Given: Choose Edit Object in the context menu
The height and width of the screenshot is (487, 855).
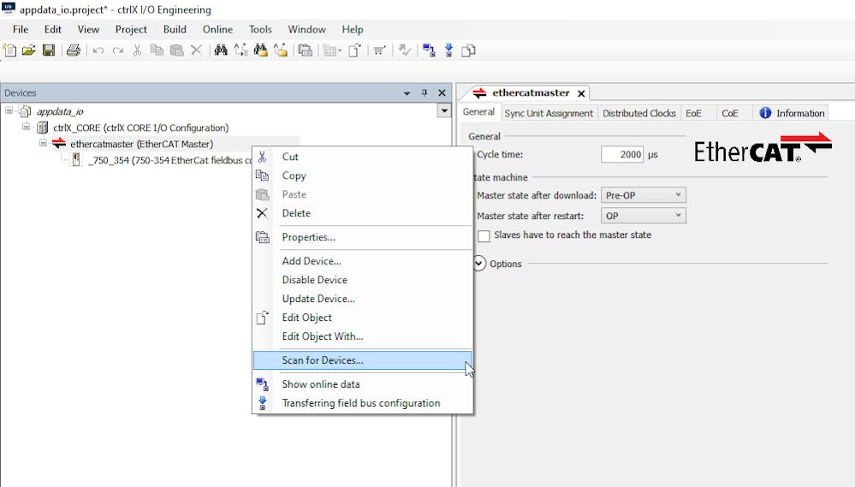Looking at the screenshot, I should tap(362, 318).
